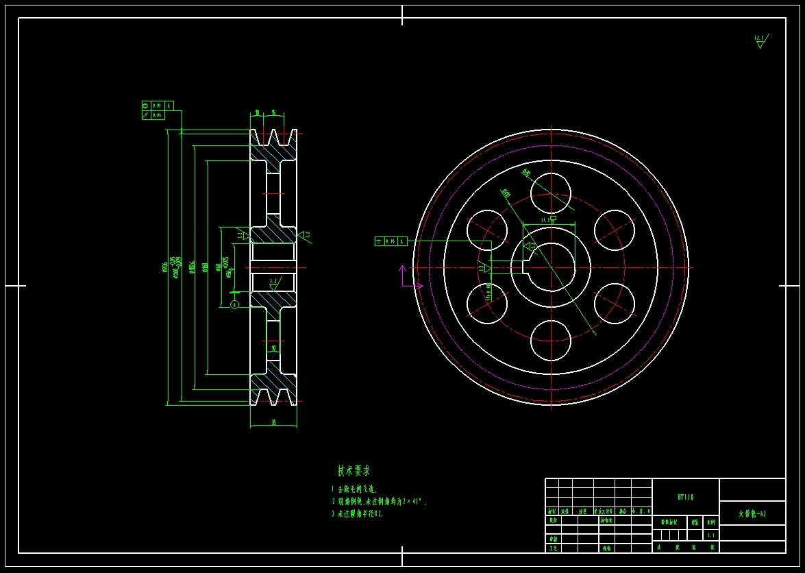Click the upper-right lightening hole of the pulley
This screenshot has width=805, height=573.
615,230
